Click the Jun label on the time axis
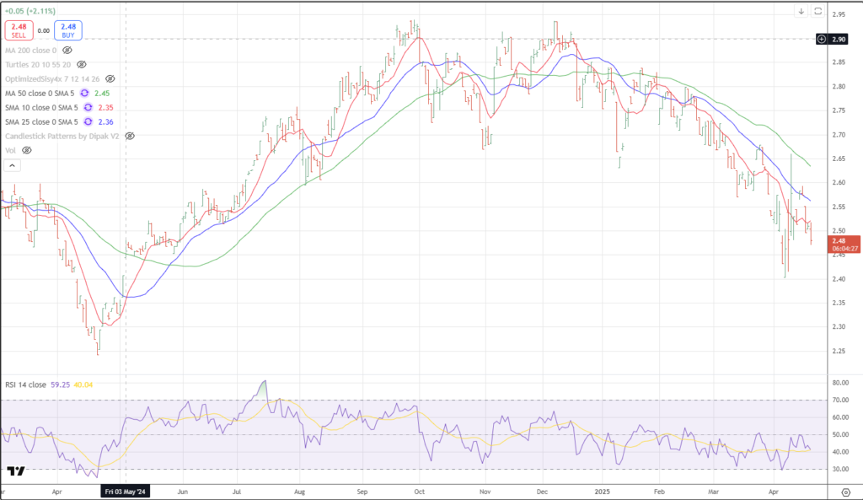The width and height of the screenshot is (863, 500). [x=183, y=492]
